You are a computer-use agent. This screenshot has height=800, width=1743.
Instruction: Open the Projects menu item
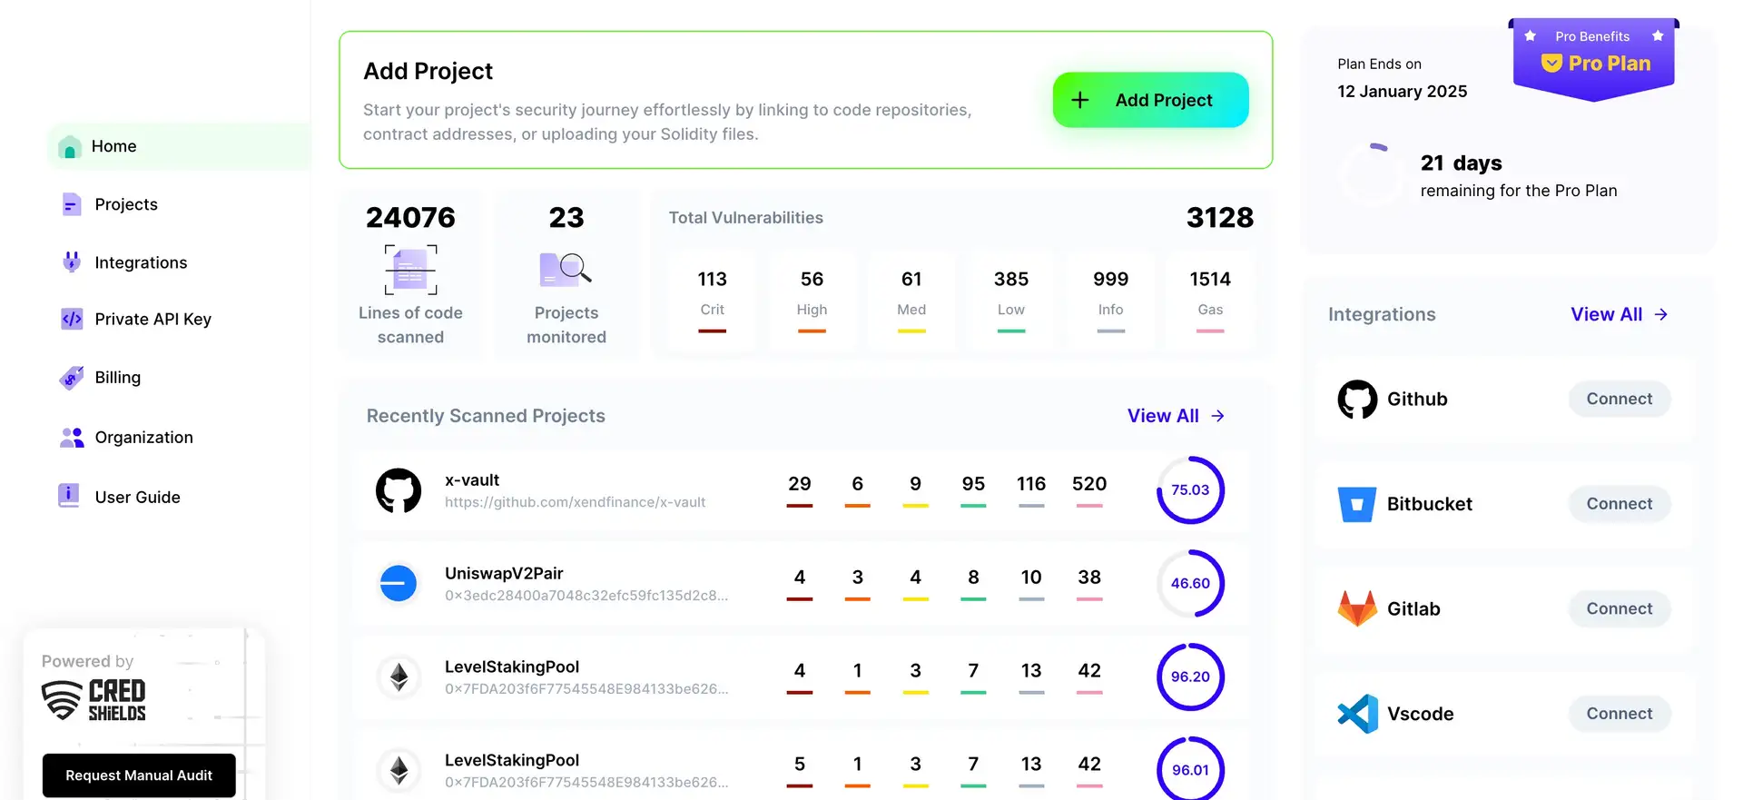(x=126, y=204)
